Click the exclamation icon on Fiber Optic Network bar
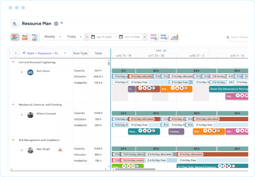Viewport: 255px width, 177px height. (x=233, y=166)
